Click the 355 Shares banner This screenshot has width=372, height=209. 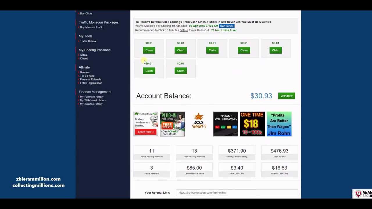pos(199,121)
